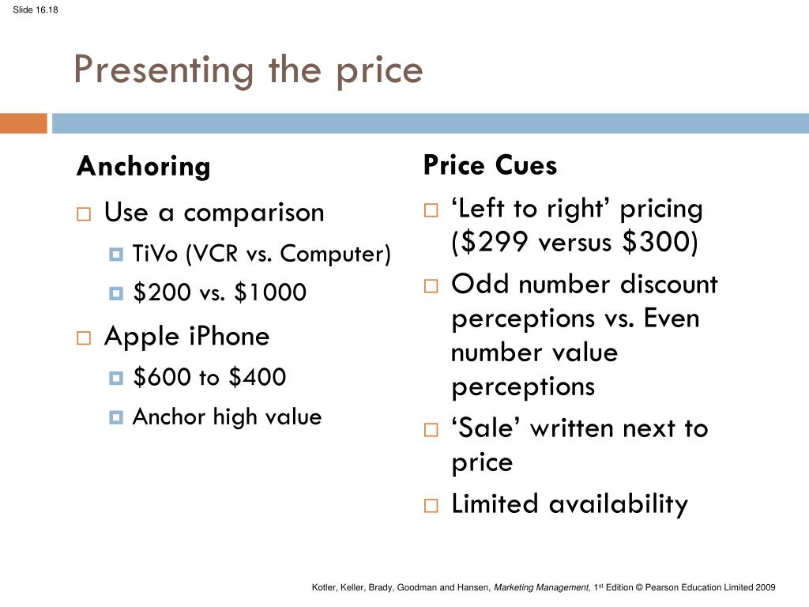Screen dimensions: 809x607
Task: Click the 'Slide 16.18' label
Action: click(35, 9)
